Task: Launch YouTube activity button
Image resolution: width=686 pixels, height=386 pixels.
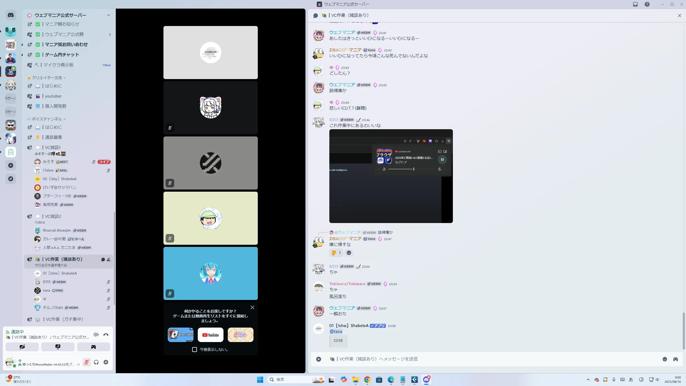Action: (210, 335)
